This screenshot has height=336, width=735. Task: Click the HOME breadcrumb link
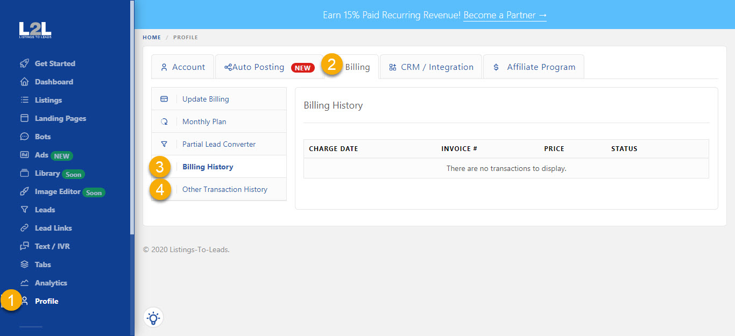(x=151, y=37)
